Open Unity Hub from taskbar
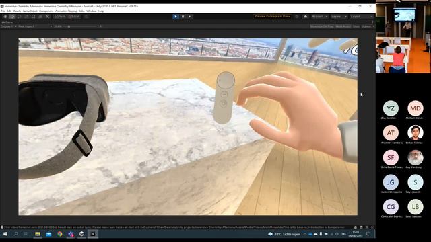Image resolution: width=431 pixels, height=242 pixels. [81, 234]
